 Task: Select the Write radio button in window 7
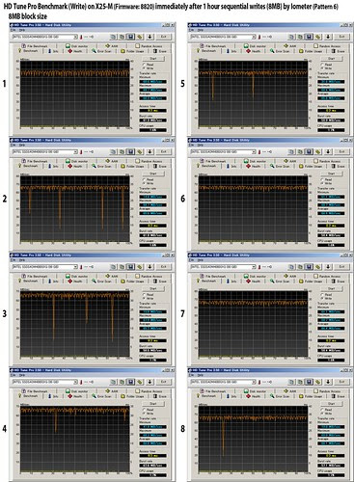click(322, 298)
